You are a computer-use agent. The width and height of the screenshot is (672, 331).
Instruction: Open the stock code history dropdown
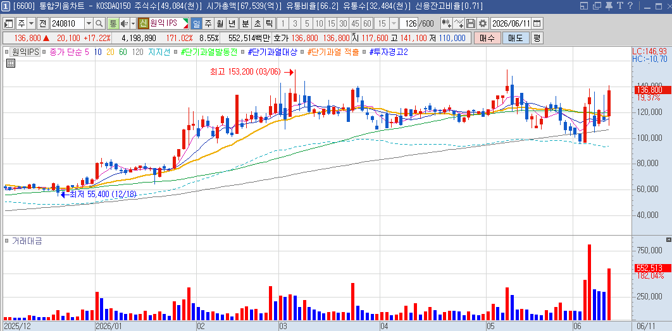point(89,23)
